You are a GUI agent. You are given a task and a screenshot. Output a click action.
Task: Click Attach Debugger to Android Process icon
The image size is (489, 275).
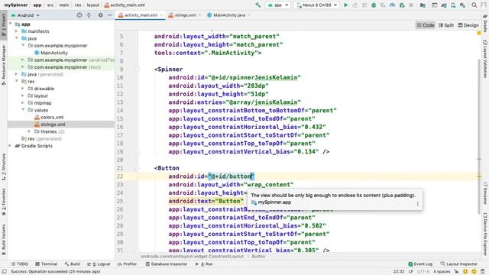tap(402, 5)
